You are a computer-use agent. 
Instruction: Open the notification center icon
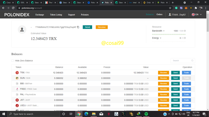204,114
